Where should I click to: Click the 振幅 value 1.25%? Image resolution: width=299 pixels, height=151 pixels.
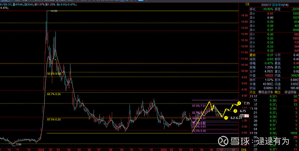coord(269,67)
